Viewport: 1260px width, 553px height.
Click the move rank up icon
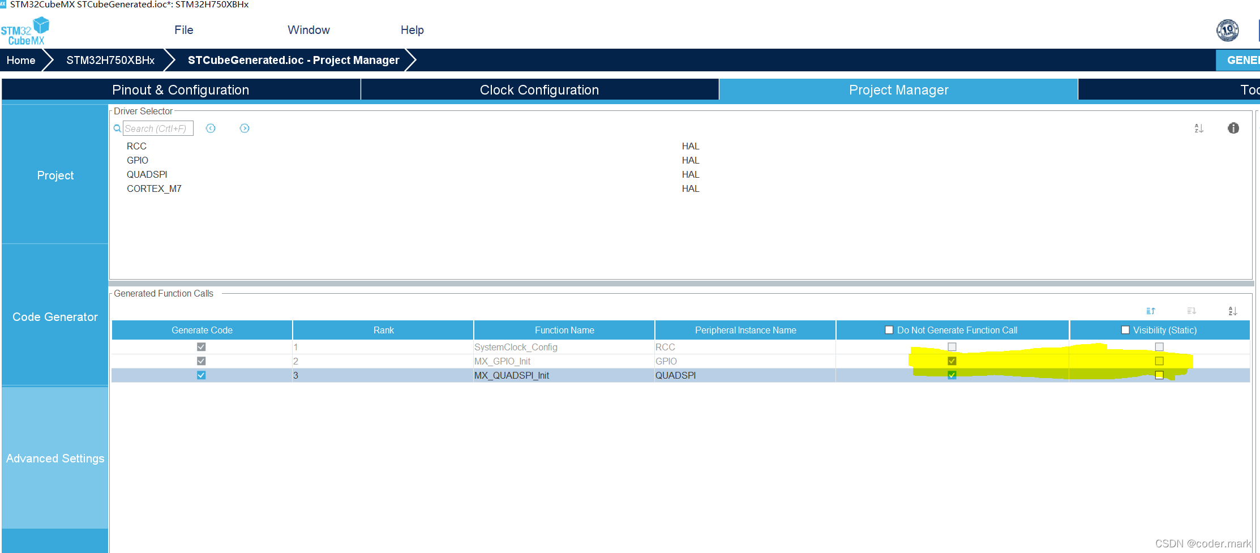[x=1151, y=311]
